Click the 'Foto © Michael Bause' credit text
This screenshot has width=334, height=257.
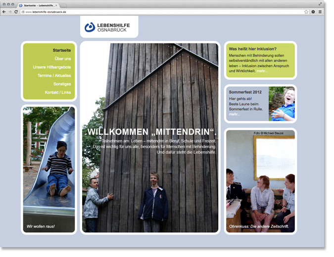[x=268, y=133]
